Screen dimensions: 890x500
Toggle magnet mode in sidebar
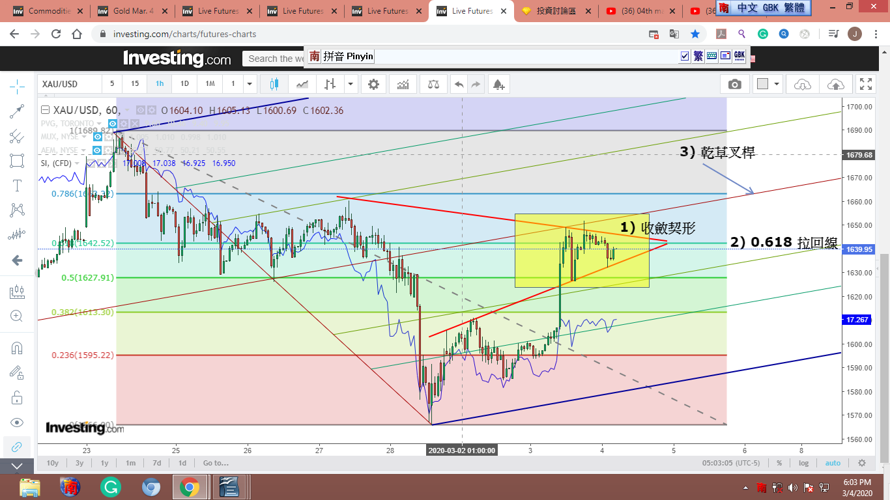pyautogui.click(x=17, y=348)
